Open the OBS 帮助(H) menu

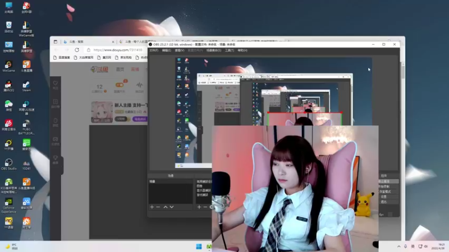(242, 50)
